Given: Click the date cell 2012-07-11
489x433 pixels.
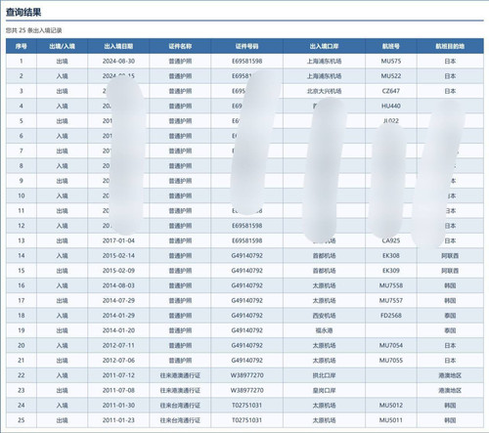Looking at the screenshot, I should (x=118, y=346).
